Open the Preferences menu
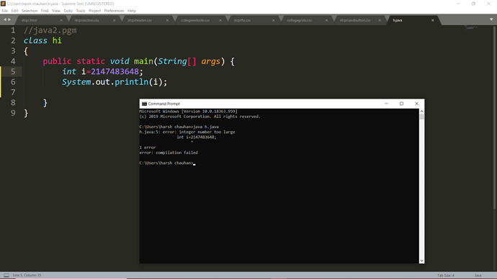 (x=114, y=11)
